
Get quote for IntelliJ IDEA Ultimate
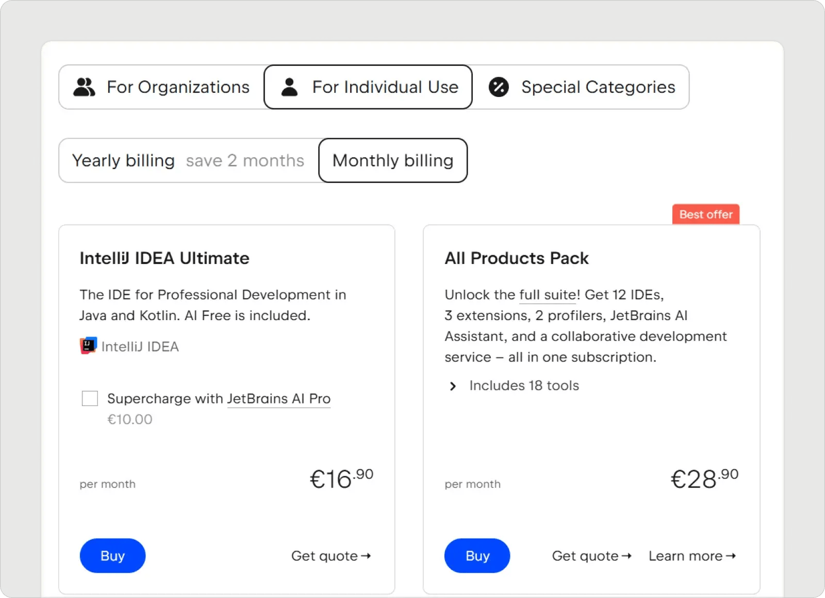pos(331,556)
